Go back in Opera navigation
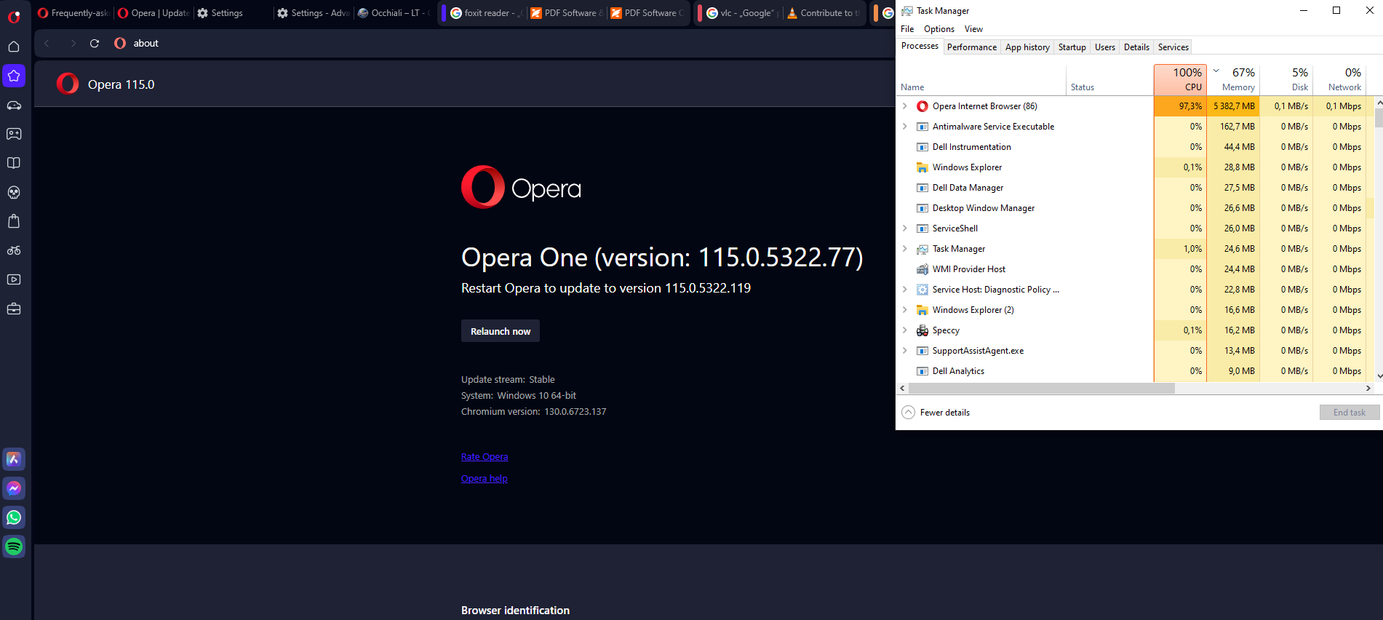Screen dimensions: 1383x620 click(x=47, y=44)
